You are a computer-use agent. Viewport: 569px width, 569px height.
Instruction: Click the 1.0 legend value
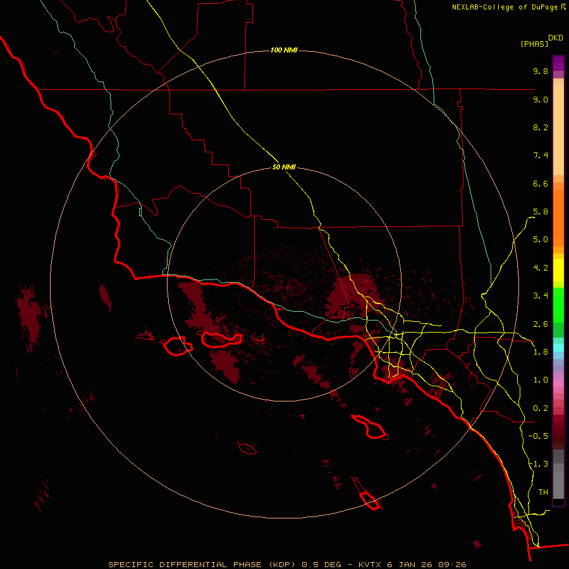click(541, 380)
